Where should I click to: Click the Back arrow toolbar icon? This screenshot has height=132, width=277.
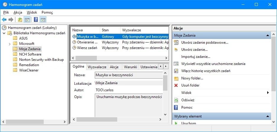click(4, 19)
